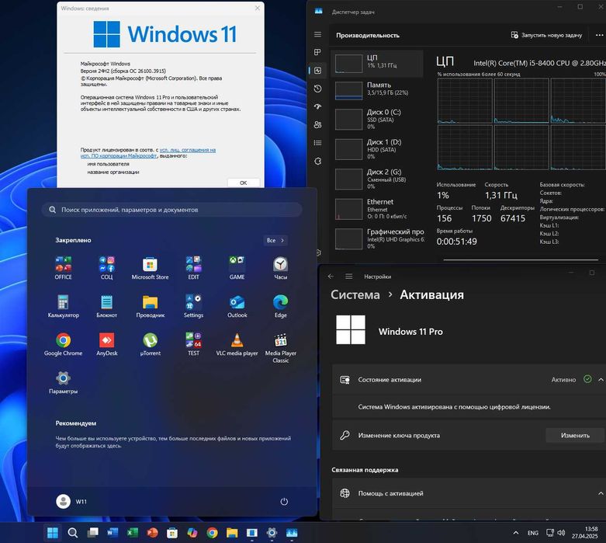The image size is (606, 543).
Task: Open the Settings folder in Start menu
Action: coord(194,306)
